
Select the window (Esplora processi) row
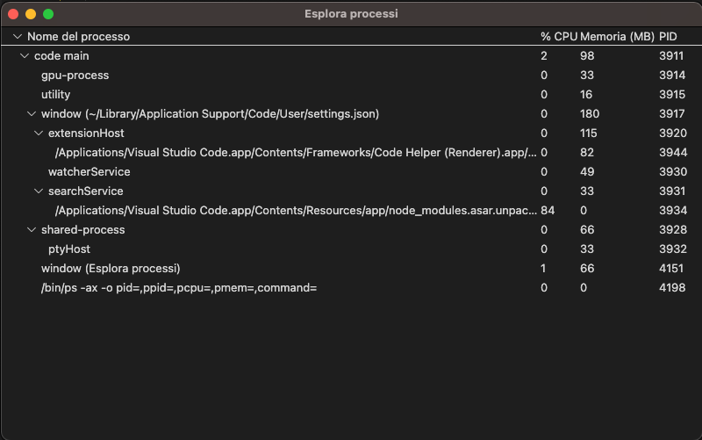point(351,269)
